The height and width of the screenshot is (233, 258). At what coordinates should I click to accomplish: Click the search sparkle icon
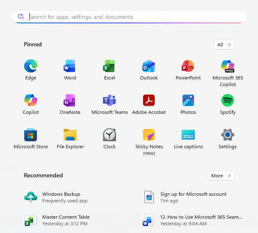[x=21, y=17]
